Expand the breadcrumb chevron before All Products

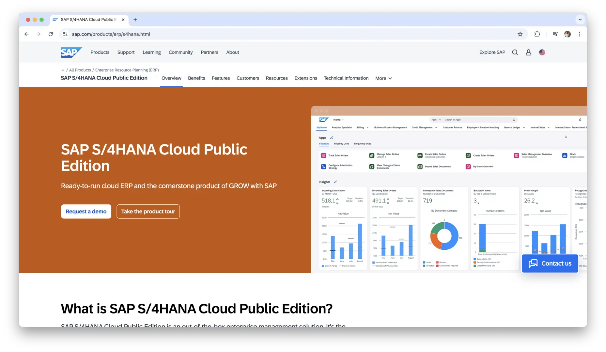(x=63, y=70)
